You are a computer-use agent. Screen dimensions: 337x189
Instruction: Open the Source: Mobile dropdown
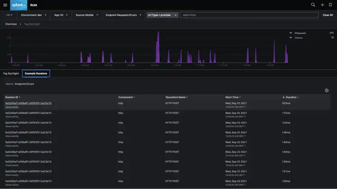pos(86,15)
